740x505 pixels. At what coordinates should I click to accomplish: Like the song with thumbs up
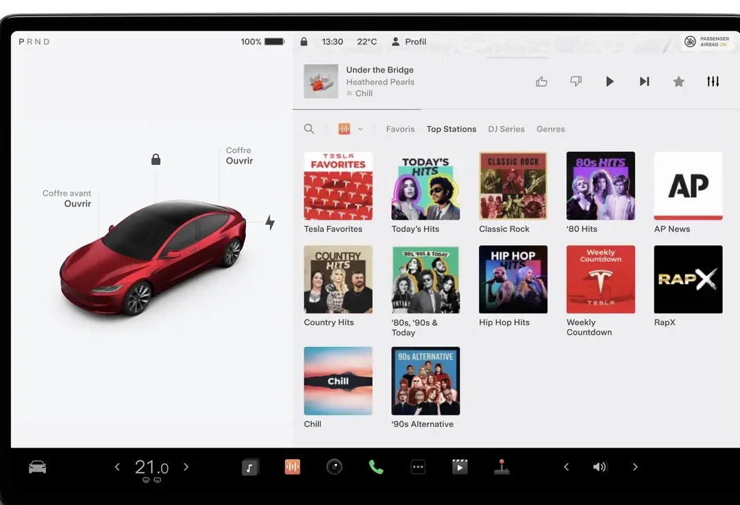tap(541, 81)
